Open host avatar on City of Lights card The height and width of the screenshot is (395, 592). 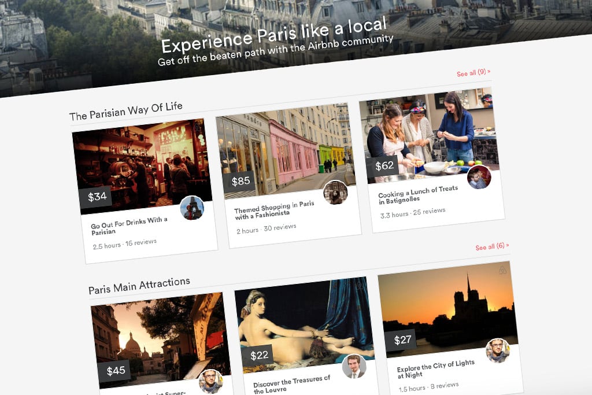498,350
